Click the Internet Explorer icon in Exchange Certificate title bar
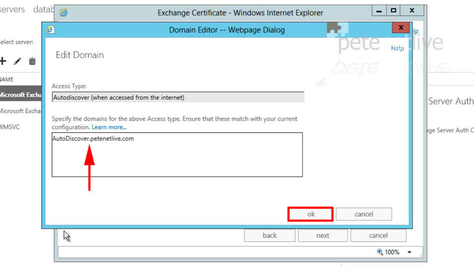 coord(63,13)
